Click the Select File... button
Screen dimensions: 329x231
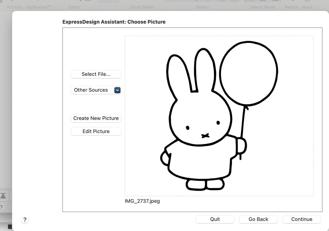click(x=96, y=74)
